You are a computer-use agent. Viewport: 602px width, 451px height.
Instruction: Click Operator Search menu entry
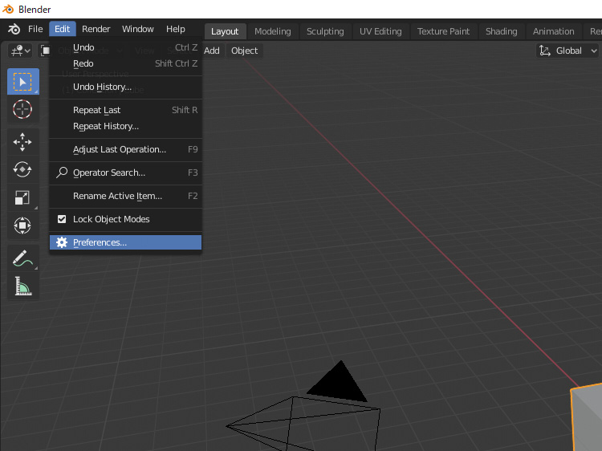point(109,173)
